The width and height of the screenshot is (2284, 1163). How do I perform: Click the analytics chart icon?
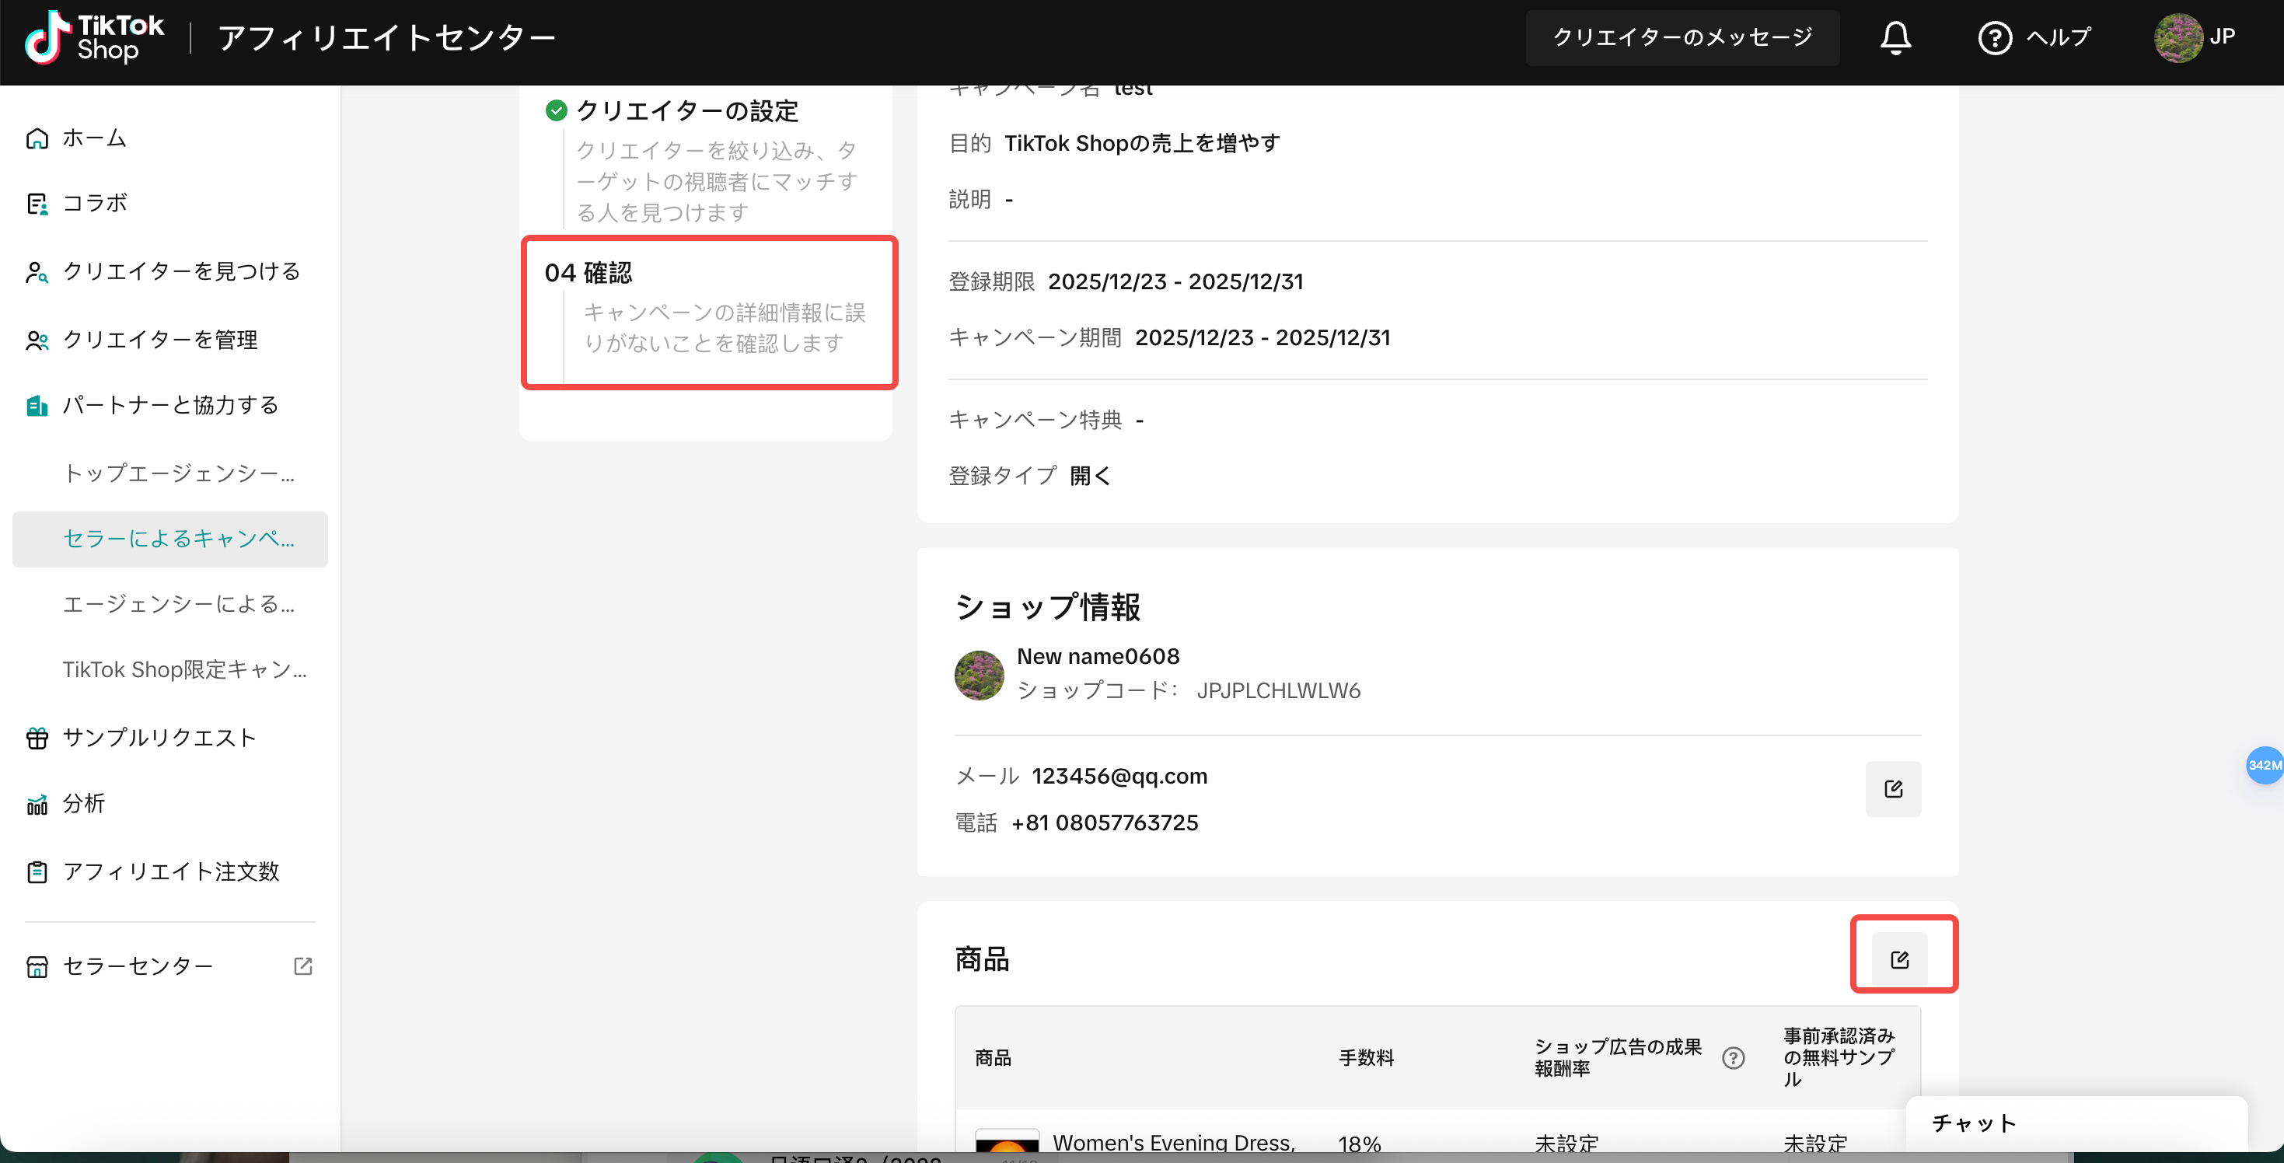[37, 805]
